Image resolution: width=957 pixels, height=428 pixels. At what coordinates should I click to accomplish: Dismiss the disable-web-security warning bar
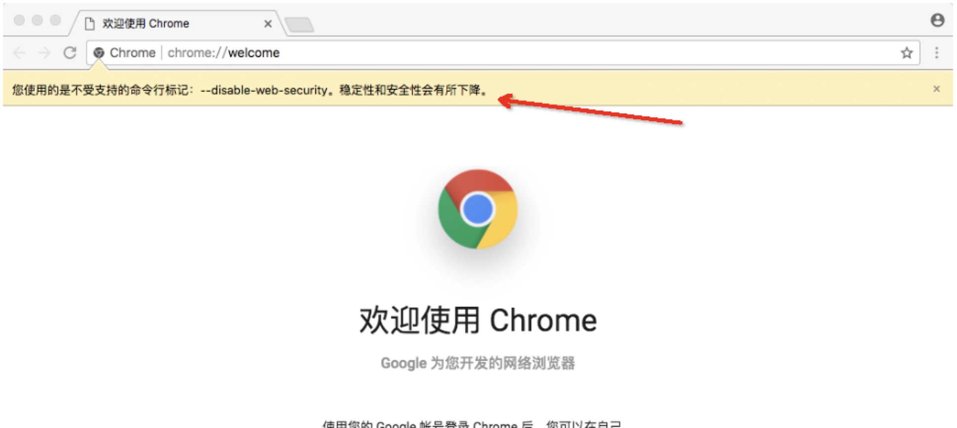(936, 89)
